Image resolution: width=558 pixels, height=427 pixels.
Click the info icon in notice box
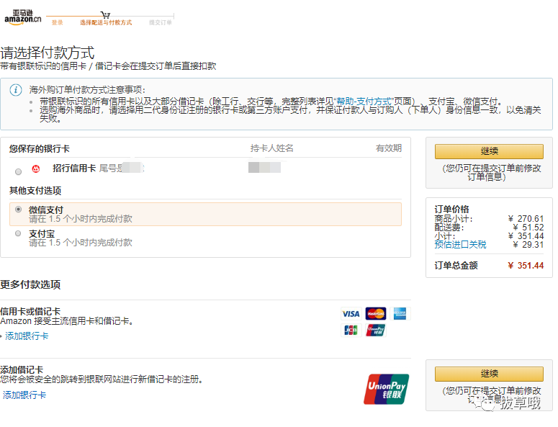[16, 90]
